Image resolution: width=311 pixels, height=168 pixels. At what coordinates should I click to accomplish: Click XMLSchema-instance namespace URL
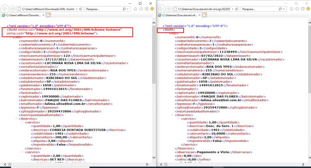78,29
